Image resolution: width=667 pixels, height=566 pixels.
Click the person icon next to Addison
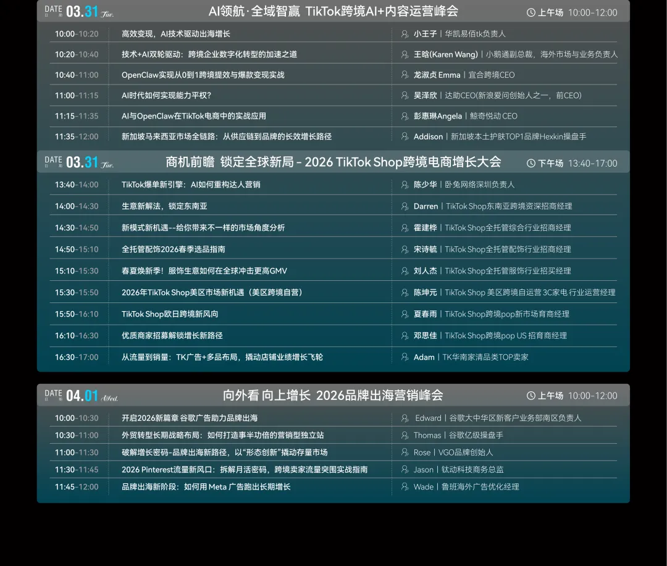[x=405, y=136]
